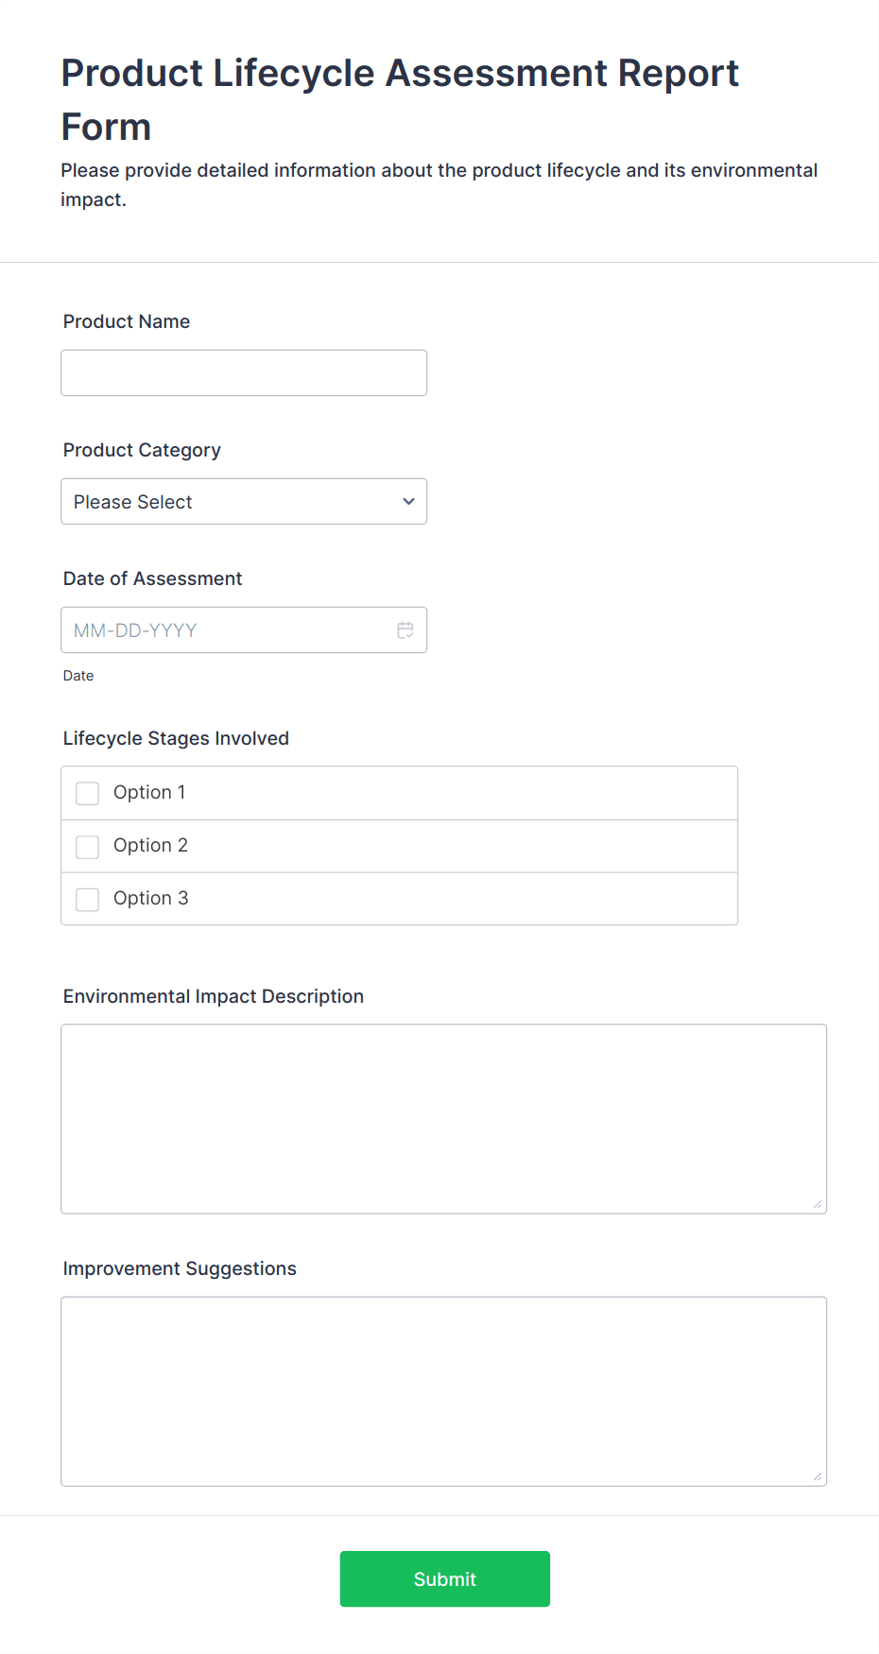Click the form description paragraph text

coord(439,184)
